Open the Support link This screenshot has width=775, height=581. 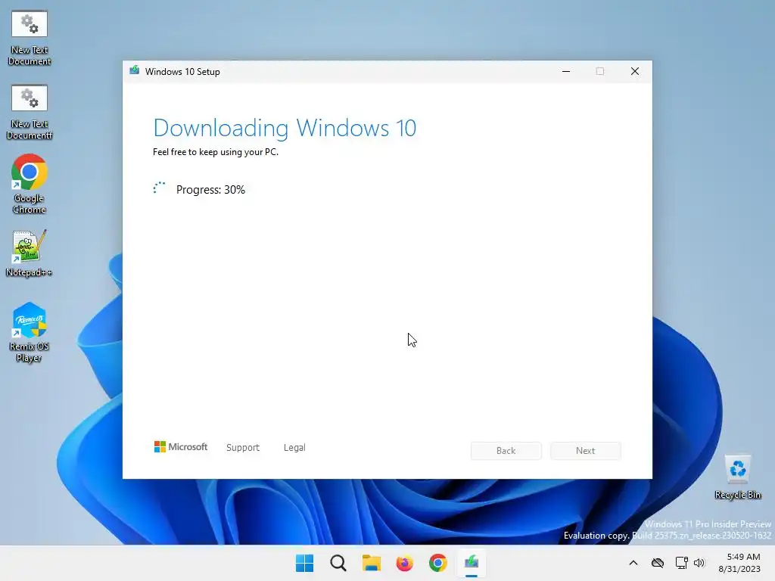(x=243, y=447)
